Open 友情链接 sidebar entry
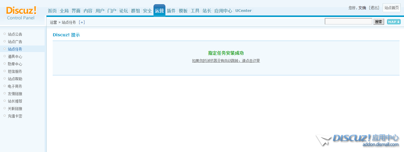 (15, 94)
